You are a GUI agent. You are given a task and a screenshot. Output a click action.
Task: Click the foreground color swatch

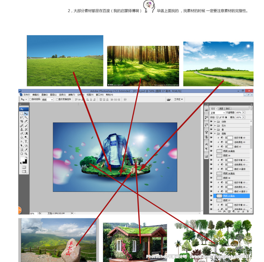click(23, 159)
